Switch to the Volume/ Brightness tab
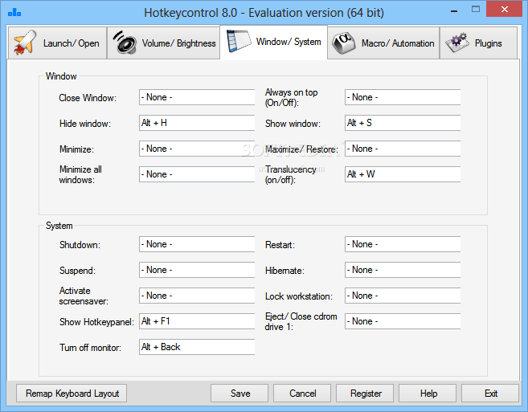This screenshot has width=528, height=412. point(164,43)
